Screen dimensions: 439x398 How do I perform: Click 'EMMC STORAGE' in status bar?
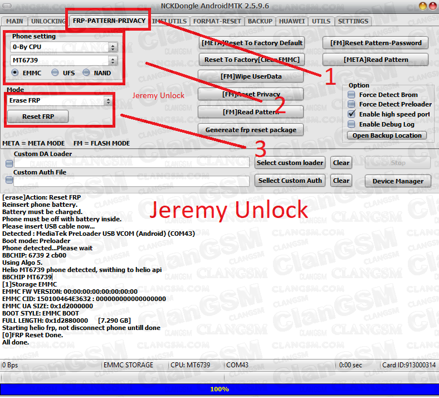[128, 365]
